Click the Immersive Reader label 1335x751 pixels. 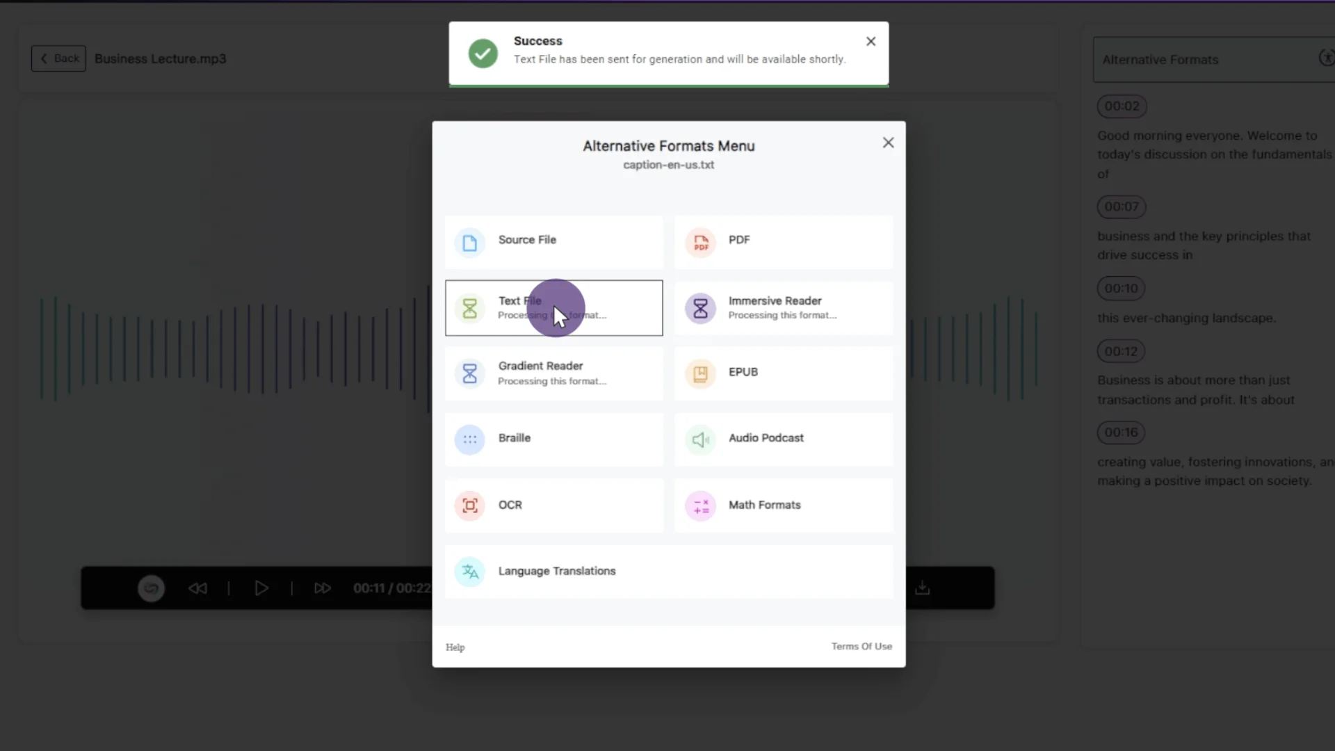click(x=775, y=300)
